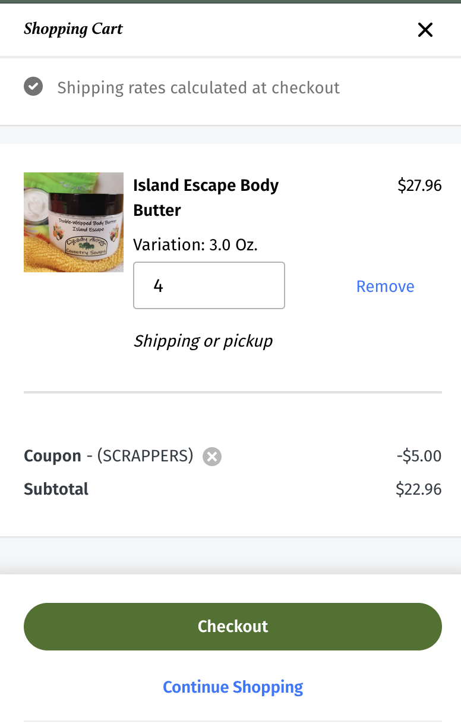Remove the SCRAPPERS coupon with x icon
The height and width of the screenshot is (723, 461).
212,457
